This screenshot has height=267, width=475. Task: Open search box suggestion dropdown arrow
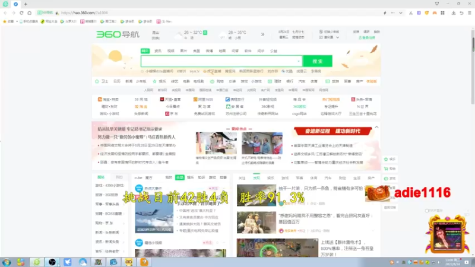point(299,61)
